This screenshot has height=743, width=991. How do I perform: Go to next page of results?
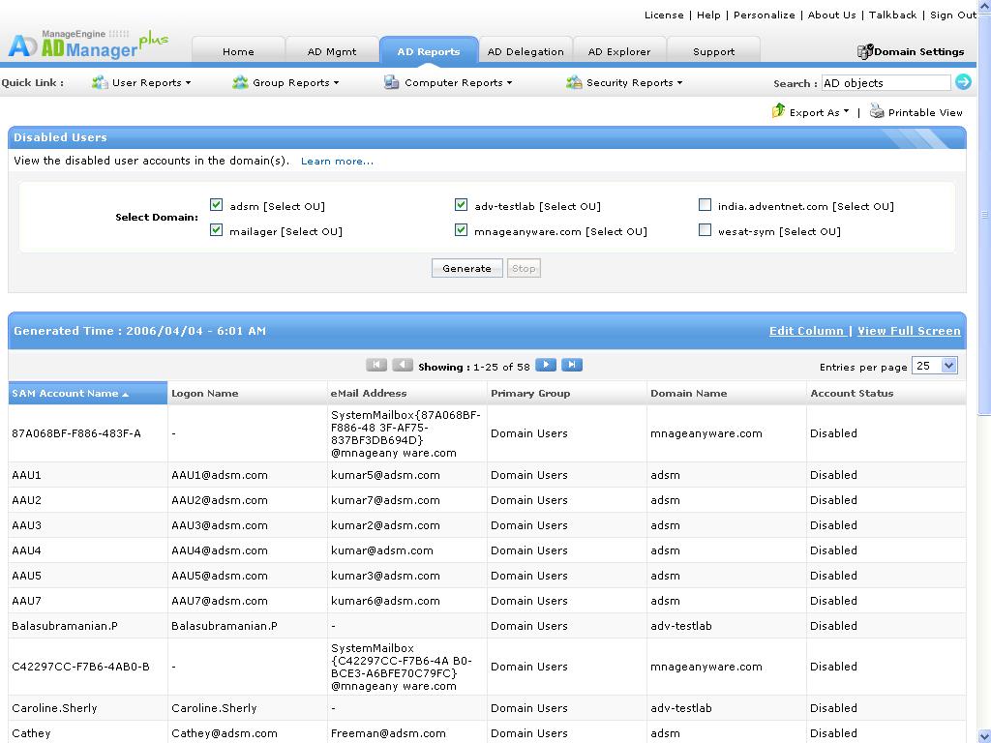coord(546,365)
